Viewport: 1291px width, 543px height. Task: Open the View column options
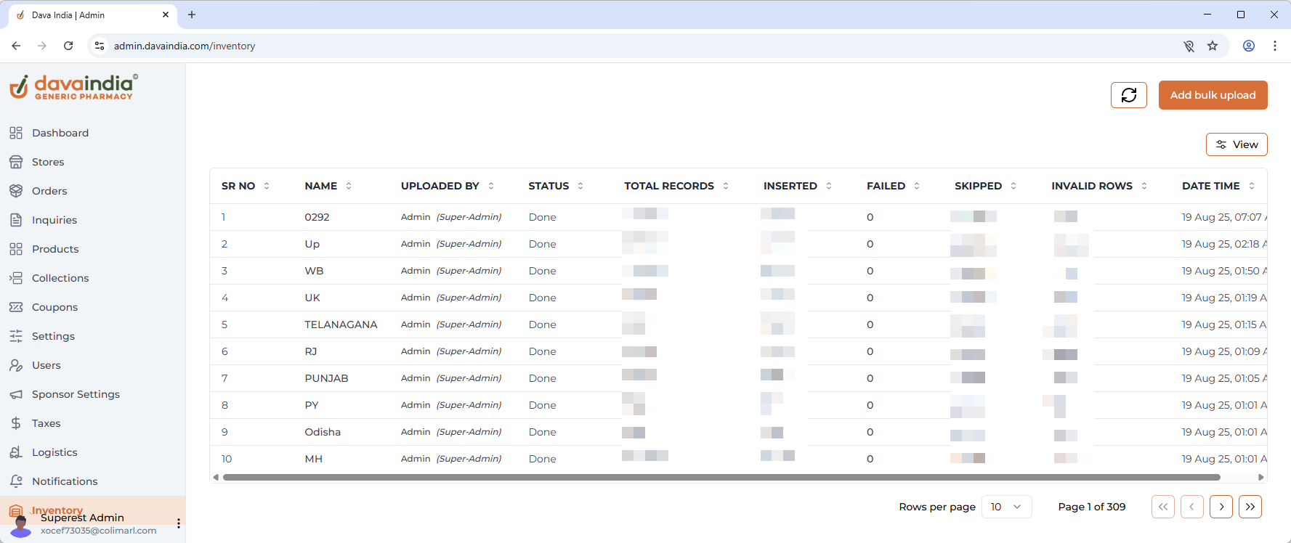tap(1237, 144)
